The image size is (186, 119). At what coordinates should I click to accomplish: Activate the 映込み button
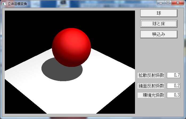pos(159,34)
